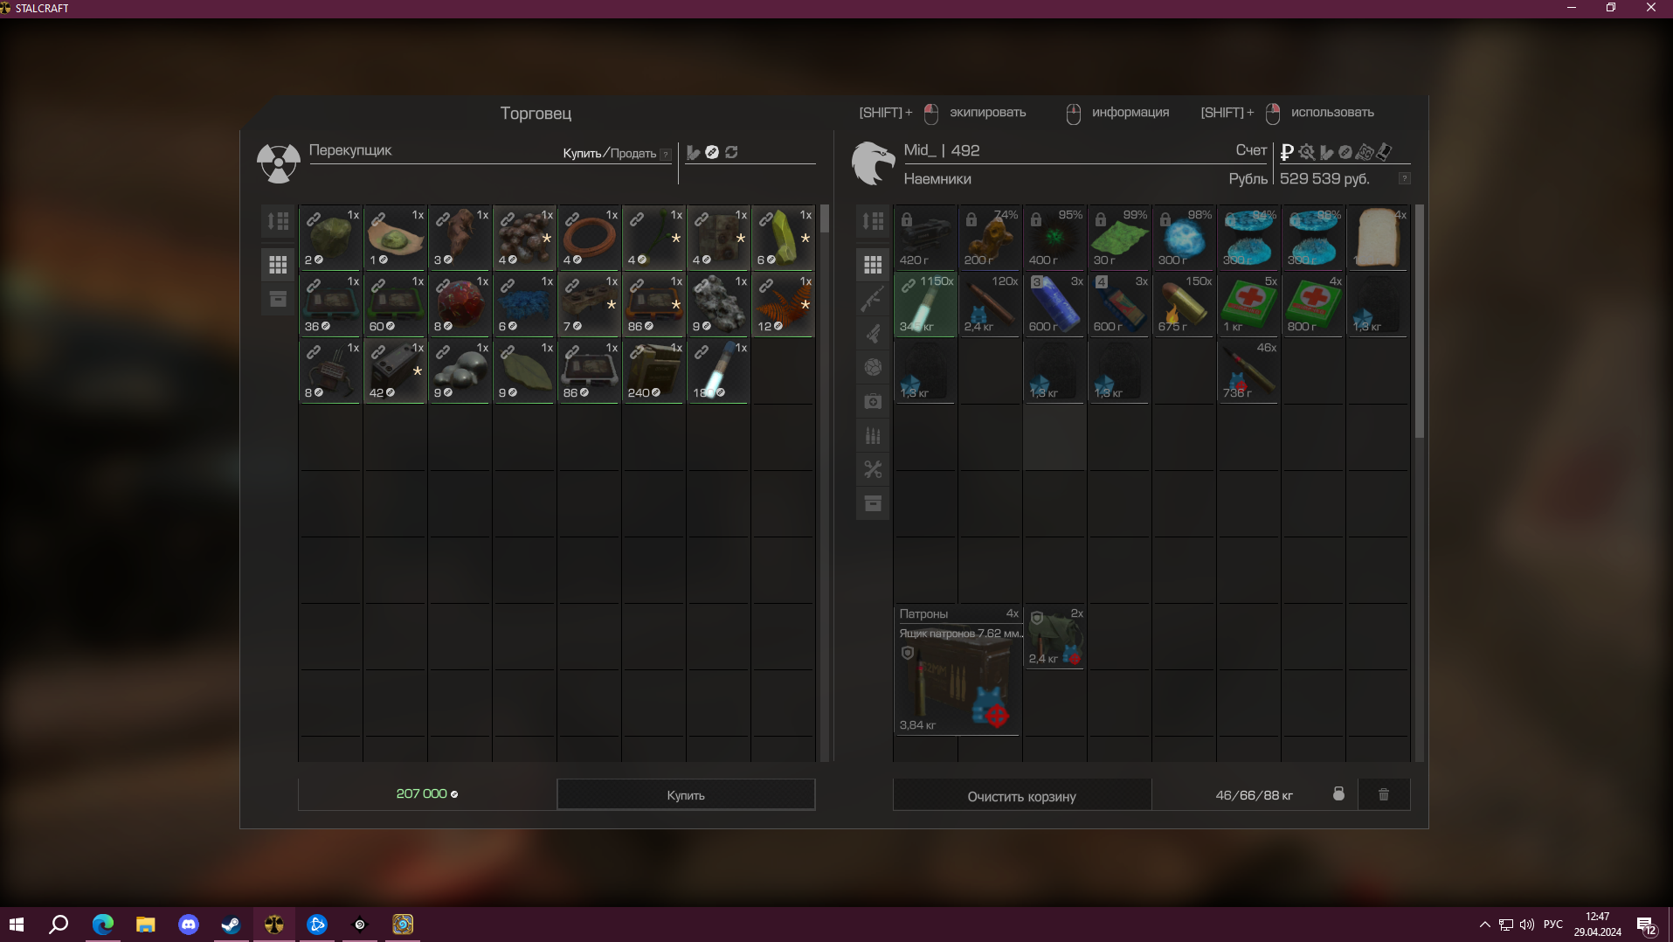Select the ammo crate trader item priced 240
The width and height of the screenshot is (1673, 942).
[x=653, y=371]
